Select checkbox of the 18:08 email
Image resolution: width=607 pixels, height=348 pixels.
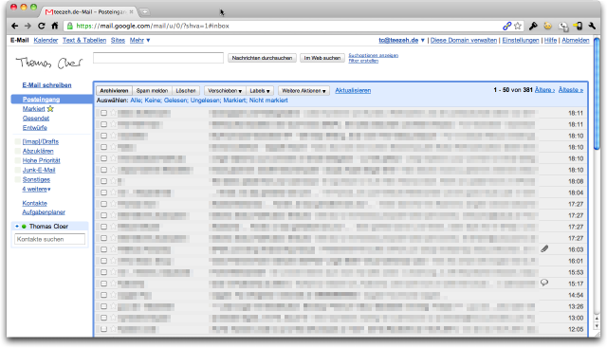pos(103,181)
